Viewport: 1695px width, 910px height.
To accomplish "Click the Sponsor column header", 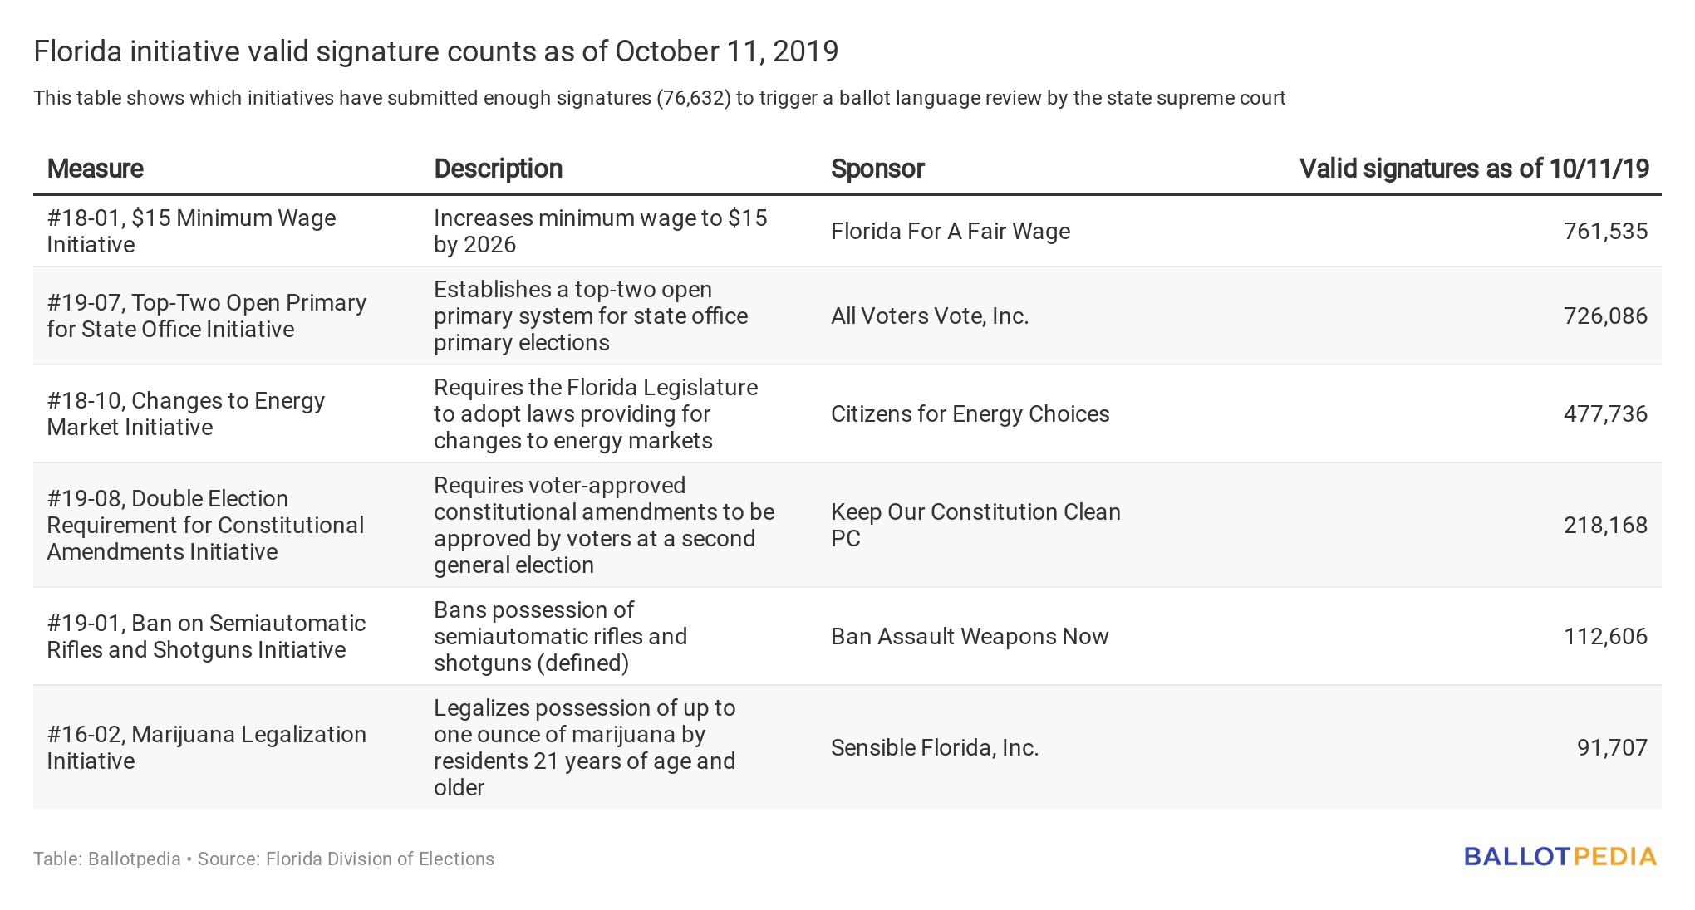I will 877,169.
